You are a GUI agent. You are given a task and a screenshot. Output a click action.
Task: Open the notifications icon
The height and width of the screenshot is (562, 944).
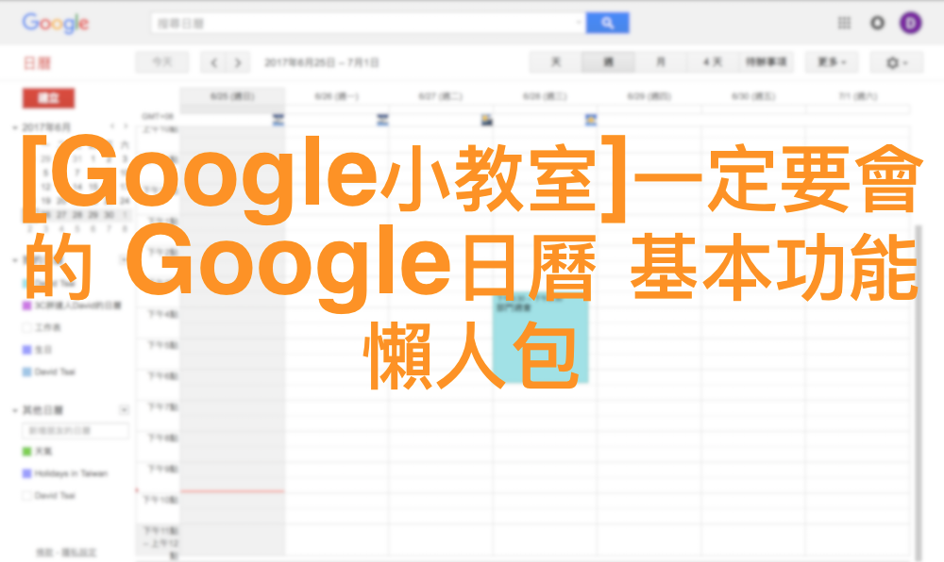(877, 23)
